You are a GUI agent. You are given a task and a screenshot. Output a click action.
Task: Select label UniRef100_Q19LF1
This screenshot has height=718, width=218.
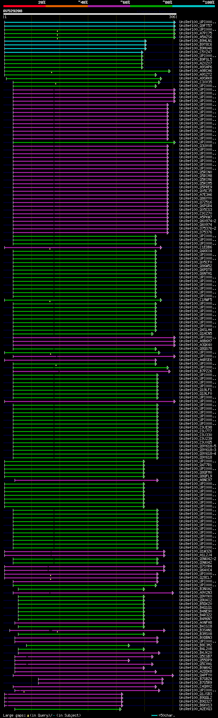[x=196, y=390]
